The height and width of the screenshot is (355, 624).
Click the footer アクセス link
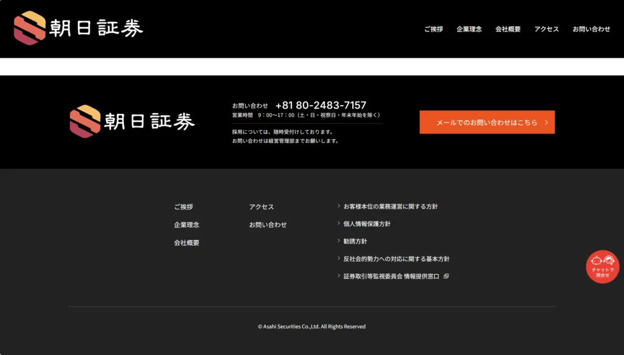[x=261, y=207]
